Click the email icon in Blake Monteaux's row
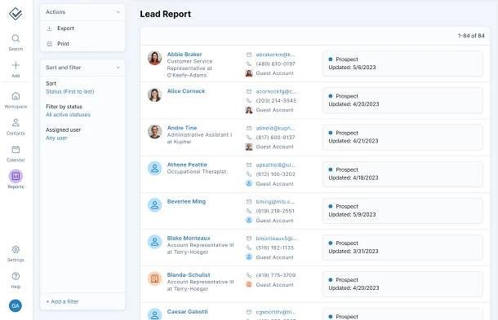Screen dimensions: 498x320 pos(249,239)
